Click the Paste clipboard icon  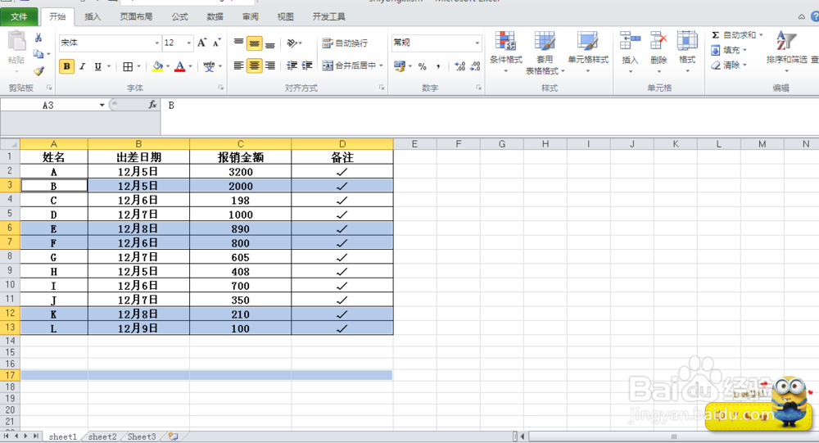[16, 43]
